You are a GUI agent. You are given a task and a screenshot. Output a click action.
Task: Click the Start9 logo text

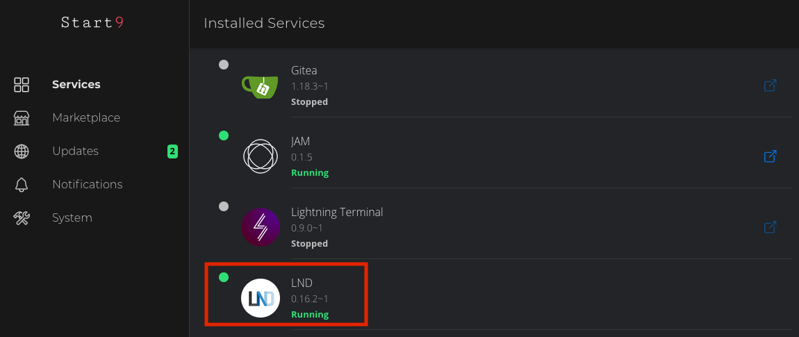point(92,22)
